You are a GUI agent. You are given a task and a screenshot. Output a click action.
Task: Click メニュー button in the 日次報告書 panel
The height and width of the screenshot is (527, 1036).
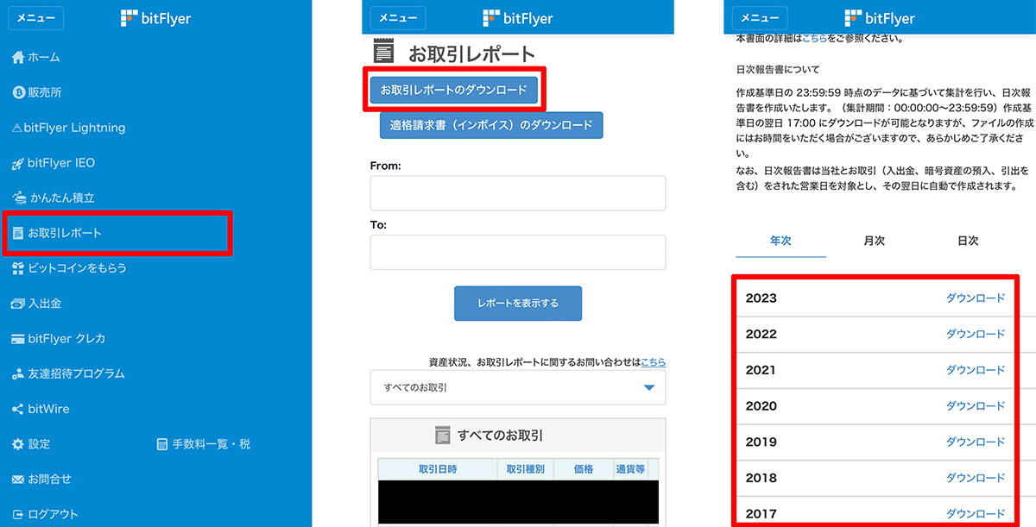coord(760,18)
